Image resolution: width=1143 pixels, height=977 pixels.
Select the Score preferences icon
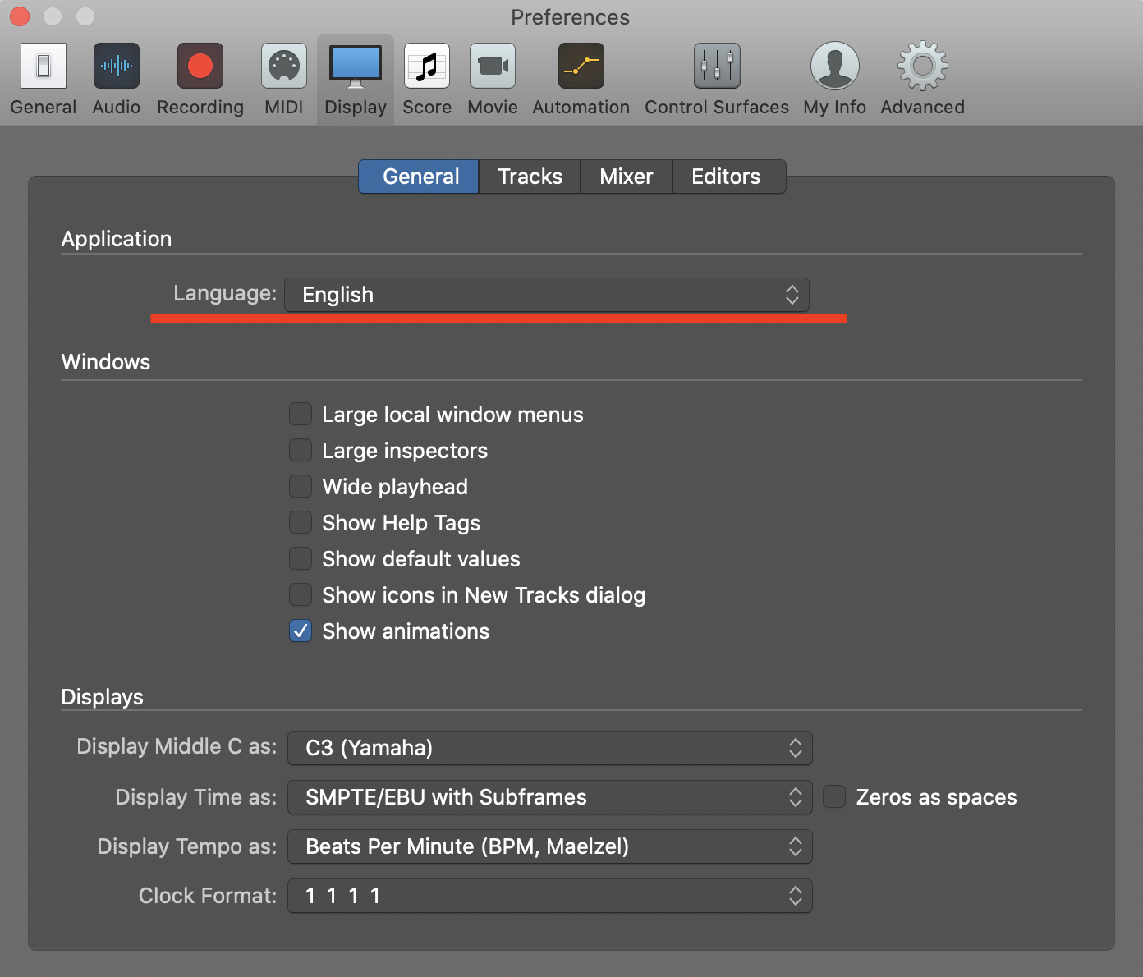[427, 67]
